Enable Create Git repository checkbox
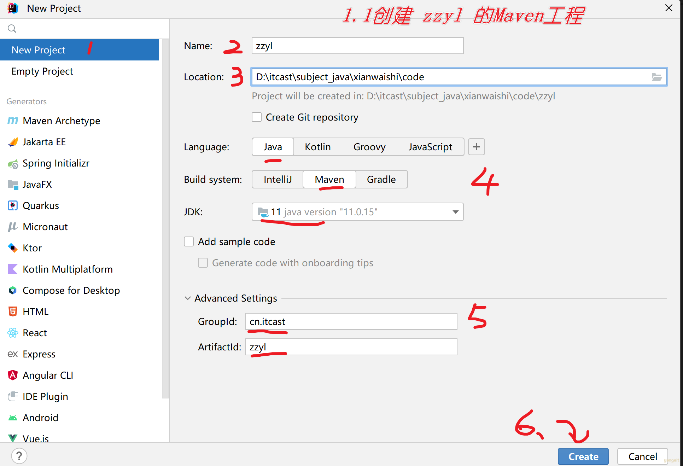 coord(257,117)
